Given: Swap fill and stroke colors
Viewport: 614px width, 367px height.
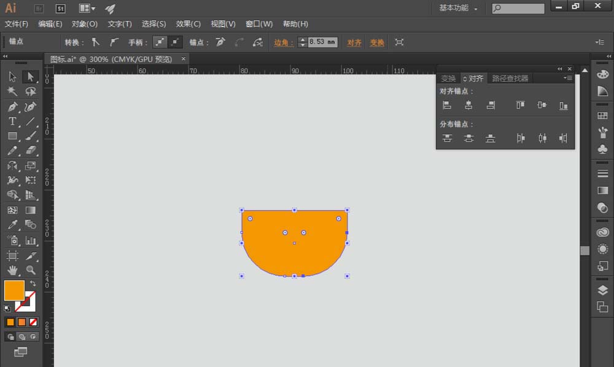Looking at the screenshot, I should [x=33, y=283].
